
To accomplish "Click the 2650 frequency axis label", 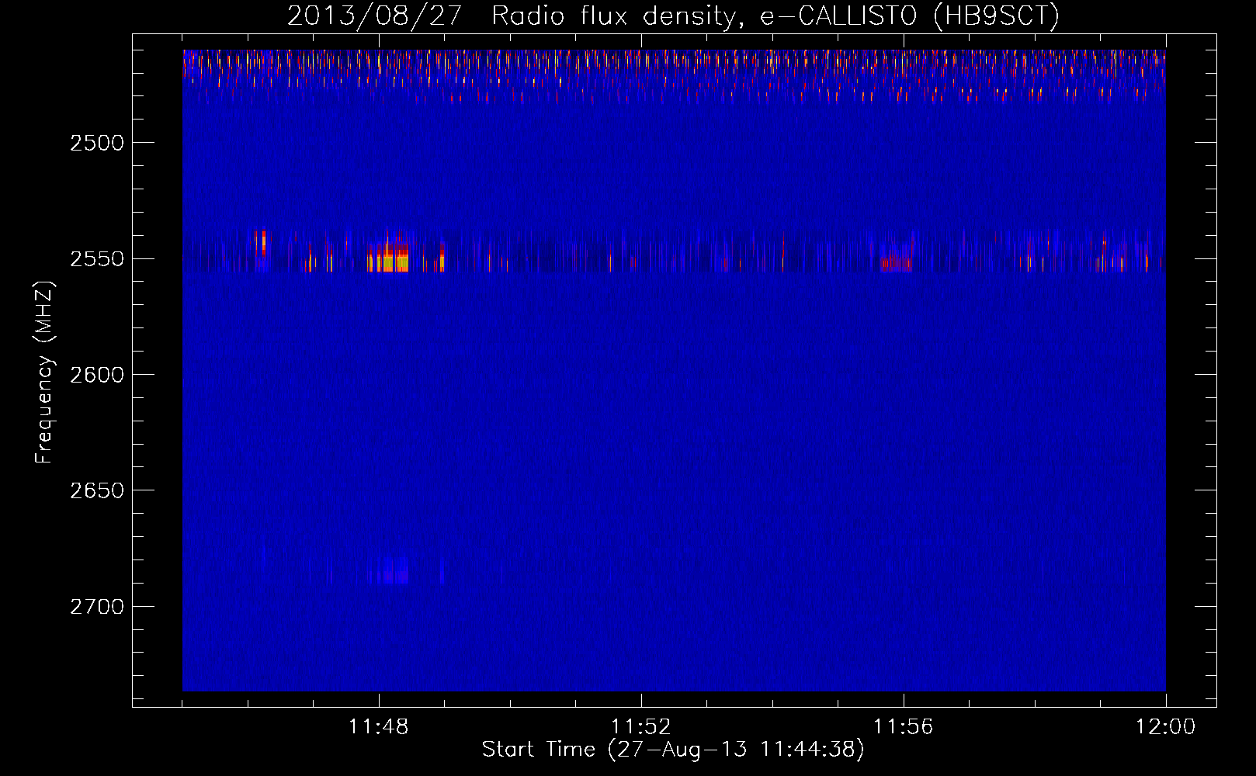I will tap(96, 490).
